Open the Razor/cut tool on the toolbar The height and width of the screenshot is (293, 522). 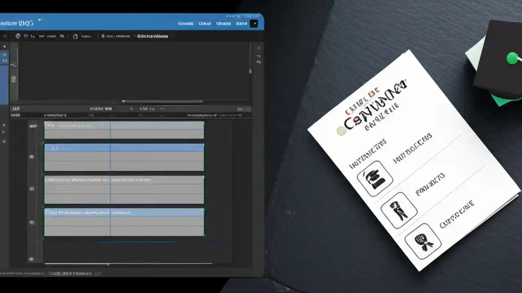point(61,36)
